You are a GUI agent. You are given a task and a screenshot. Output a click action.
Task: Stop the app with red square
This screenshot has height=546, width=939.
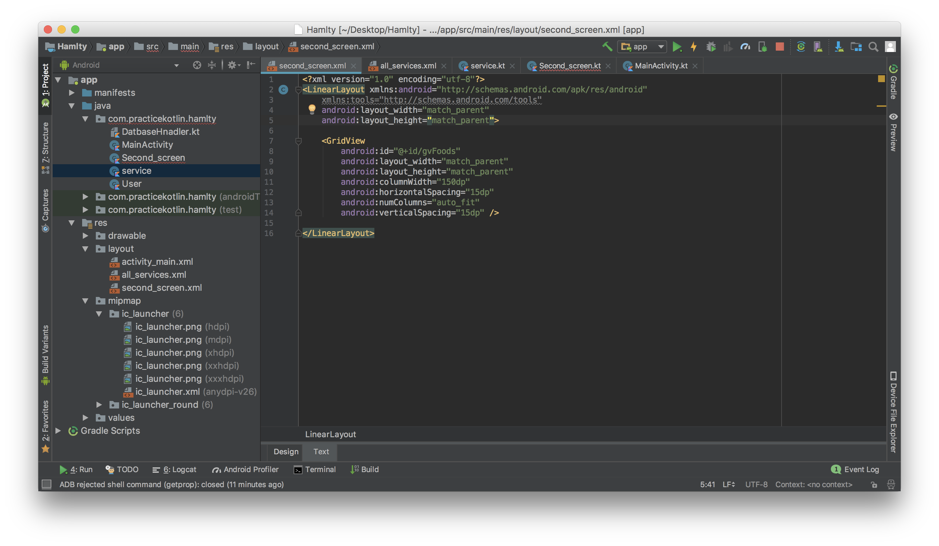pos(780,47)
